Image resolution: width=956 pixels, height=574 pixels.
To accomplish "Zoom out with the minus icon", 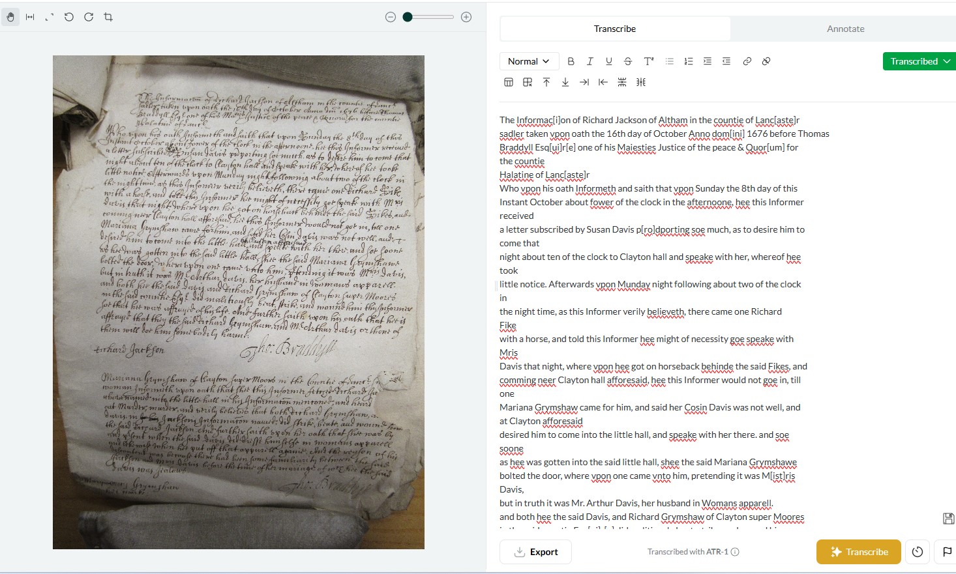I will pos(391,17).
